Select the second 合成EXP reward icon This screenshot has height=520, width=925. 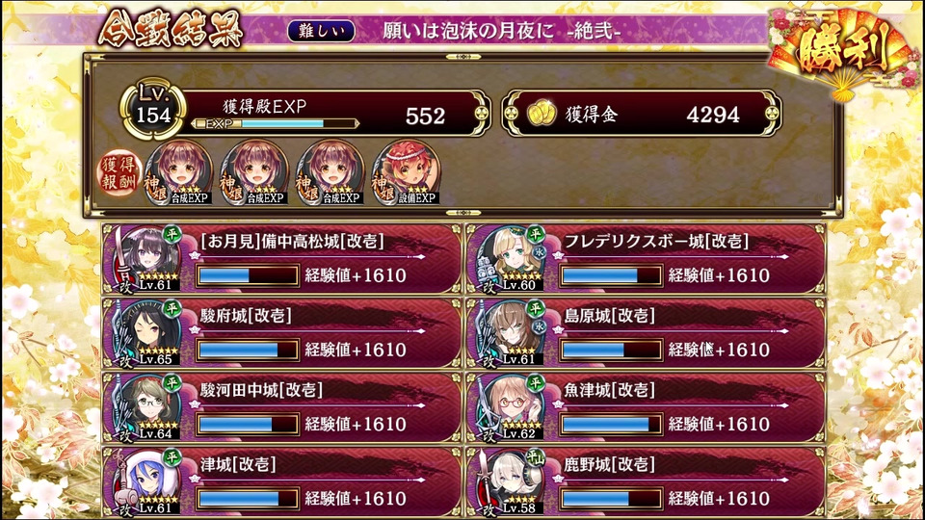(254, 172)
